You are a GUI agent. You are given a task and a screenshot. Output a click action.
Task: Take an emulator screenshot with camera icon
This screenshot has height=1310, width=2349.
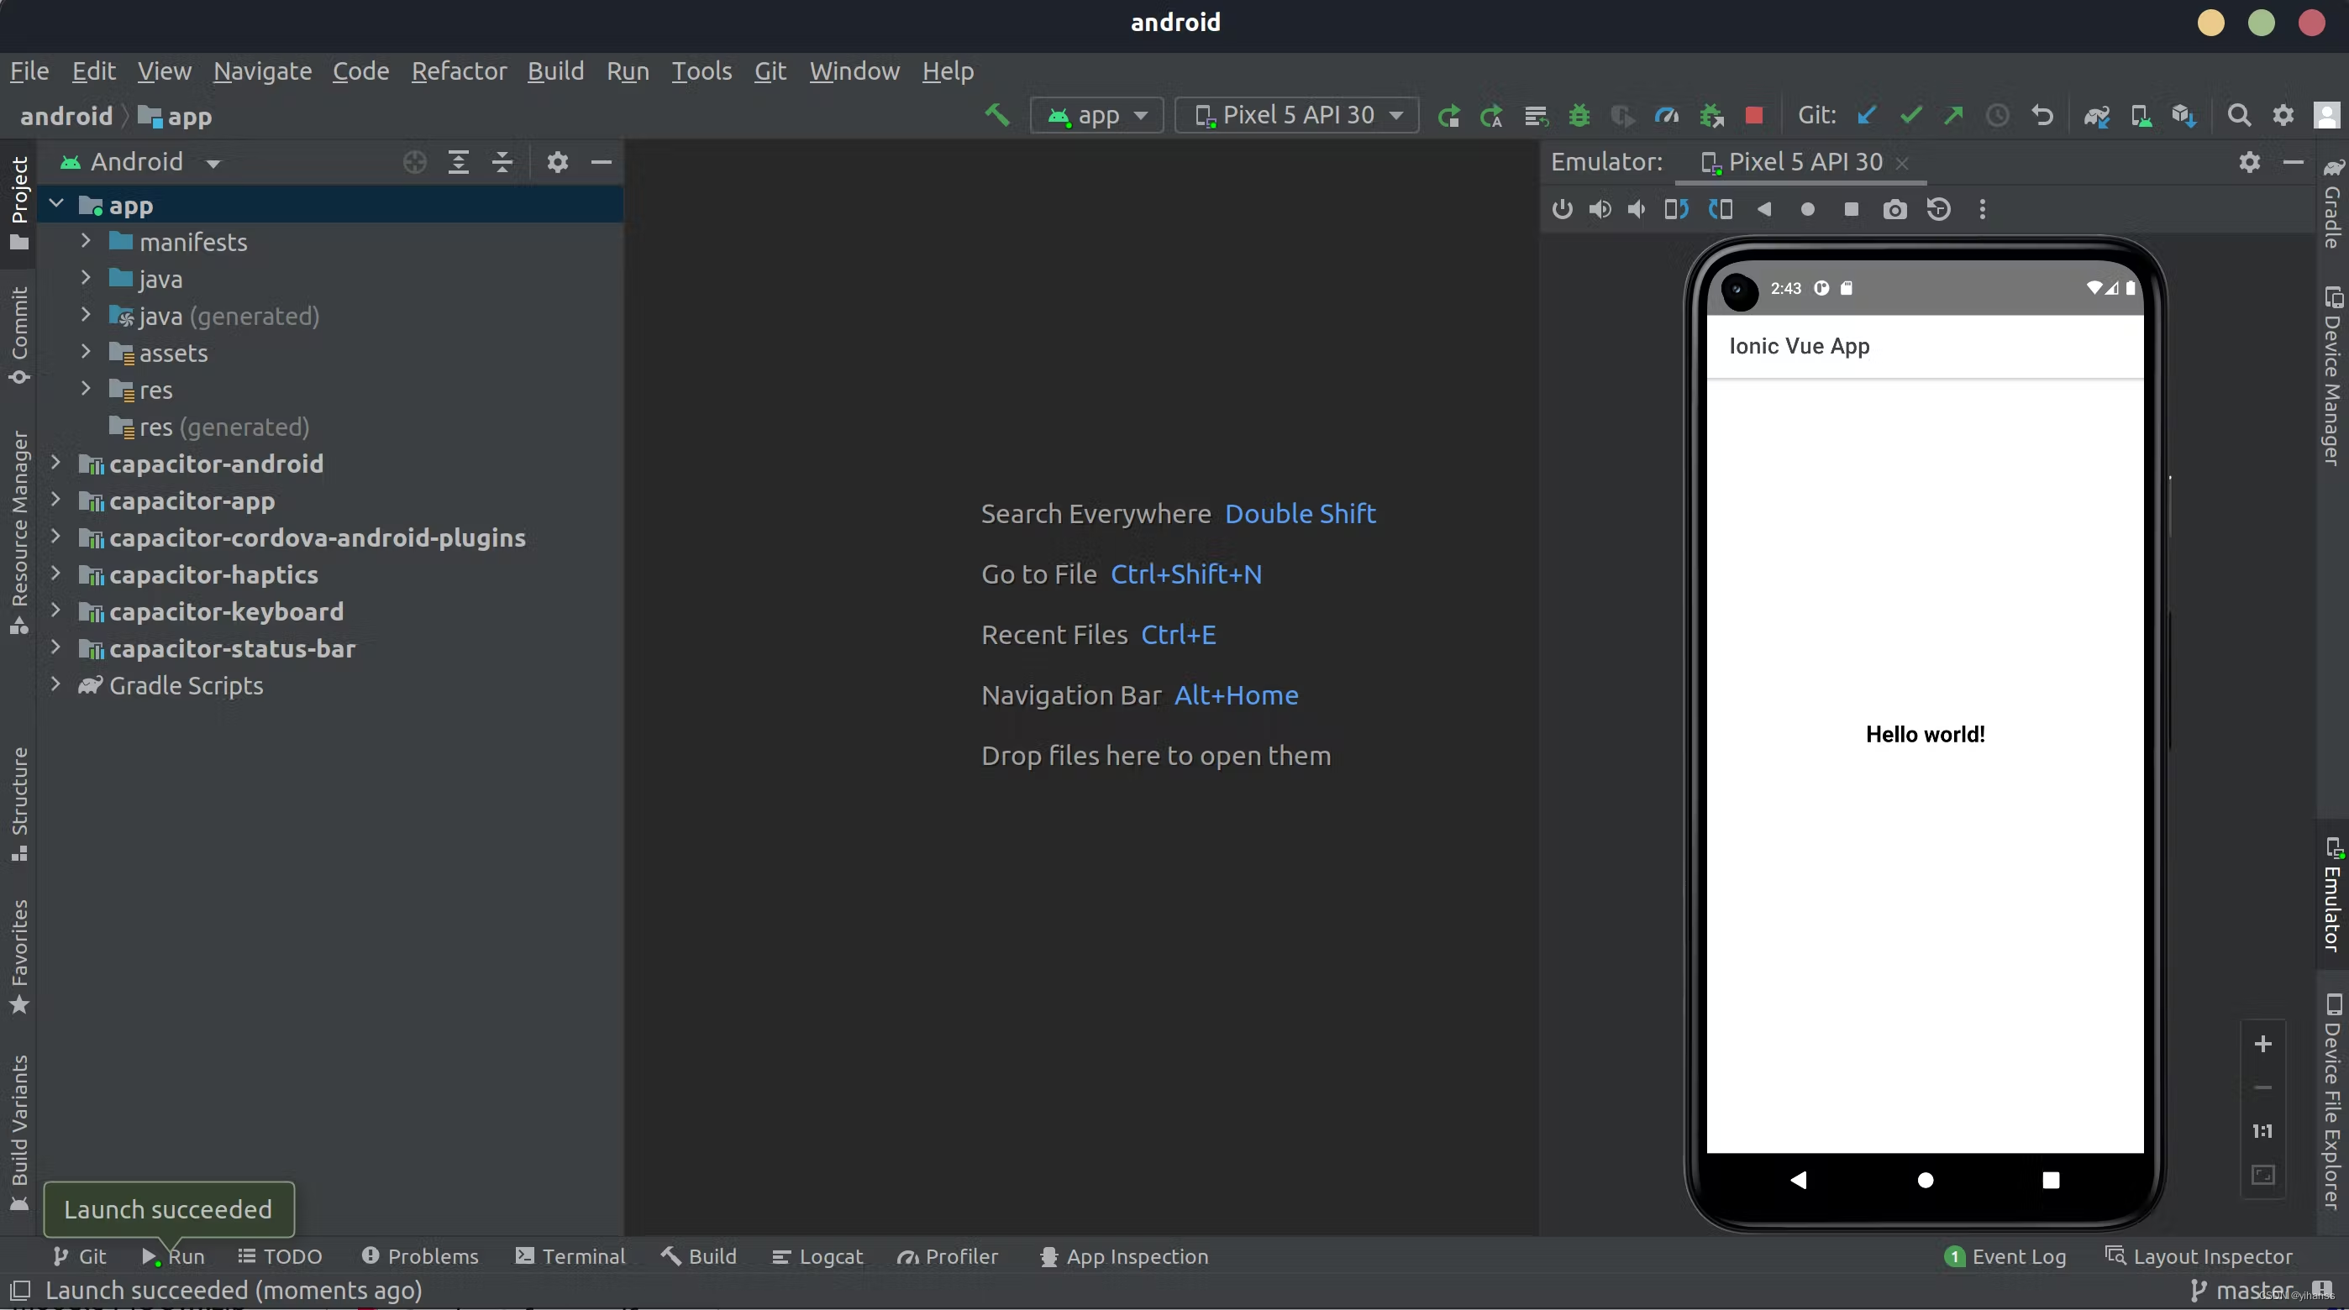(x=1894, y=210)
